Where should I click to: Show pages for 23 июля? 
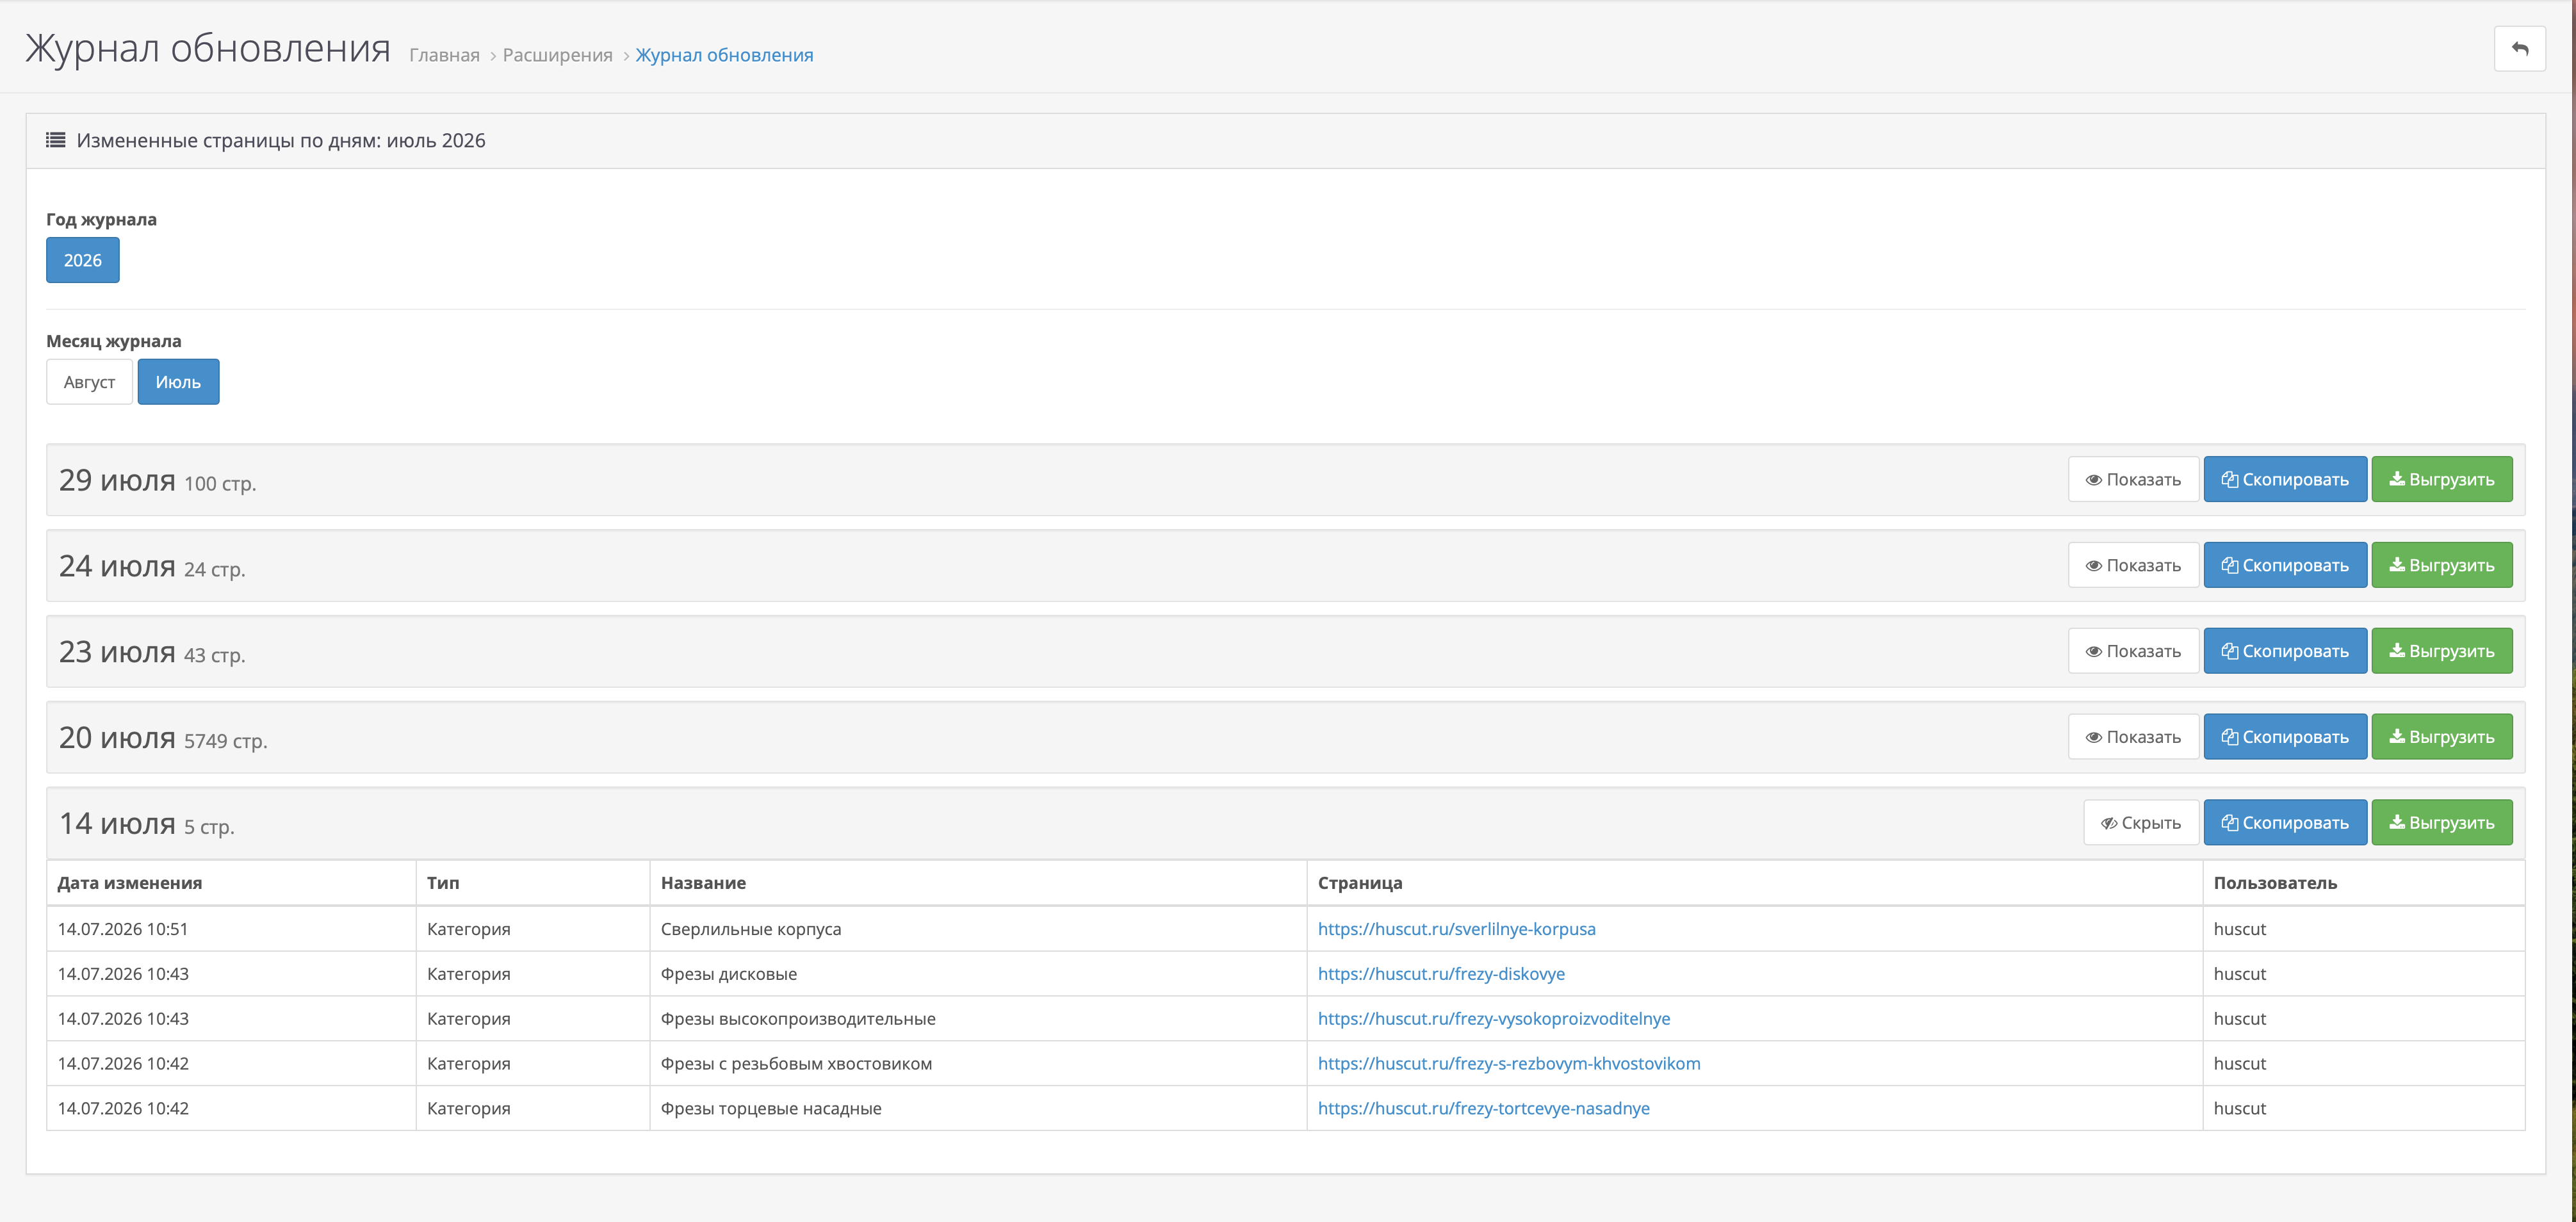(2133, 651)
